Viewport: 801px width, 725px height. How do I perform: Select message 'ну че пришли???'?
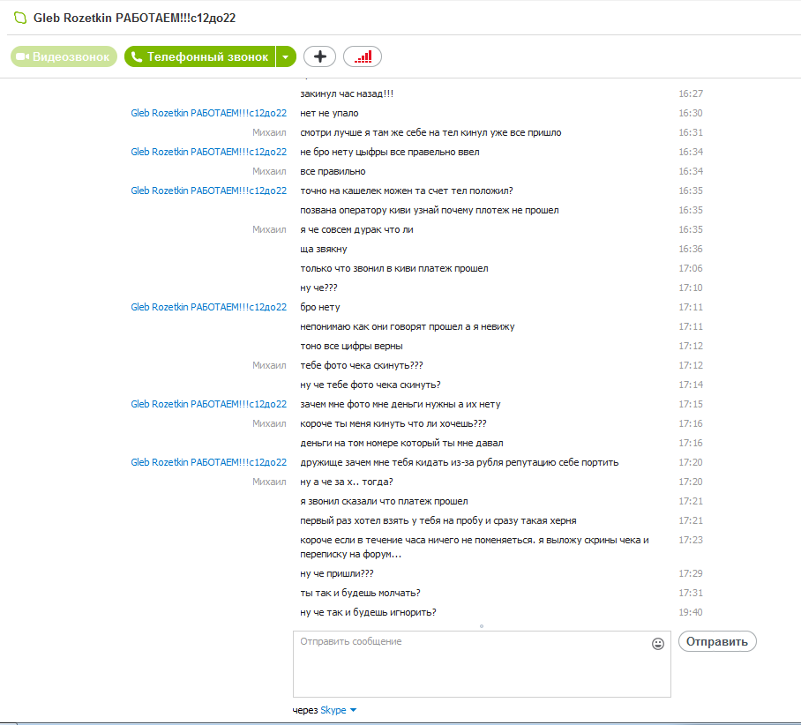[x=337, y=574]
